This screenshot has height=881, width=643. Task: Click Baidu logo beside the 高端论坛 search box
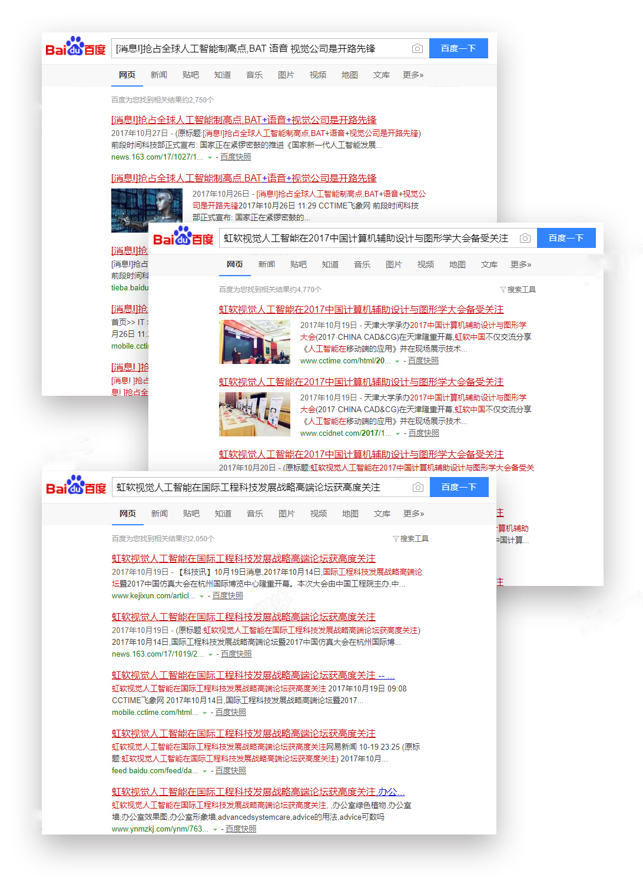76,486
